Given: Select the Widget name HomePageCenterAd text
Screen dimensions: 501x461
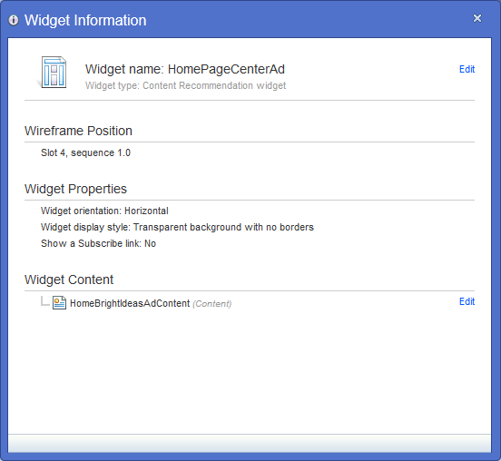Looking at the screenshot, I should coord(185,69).
